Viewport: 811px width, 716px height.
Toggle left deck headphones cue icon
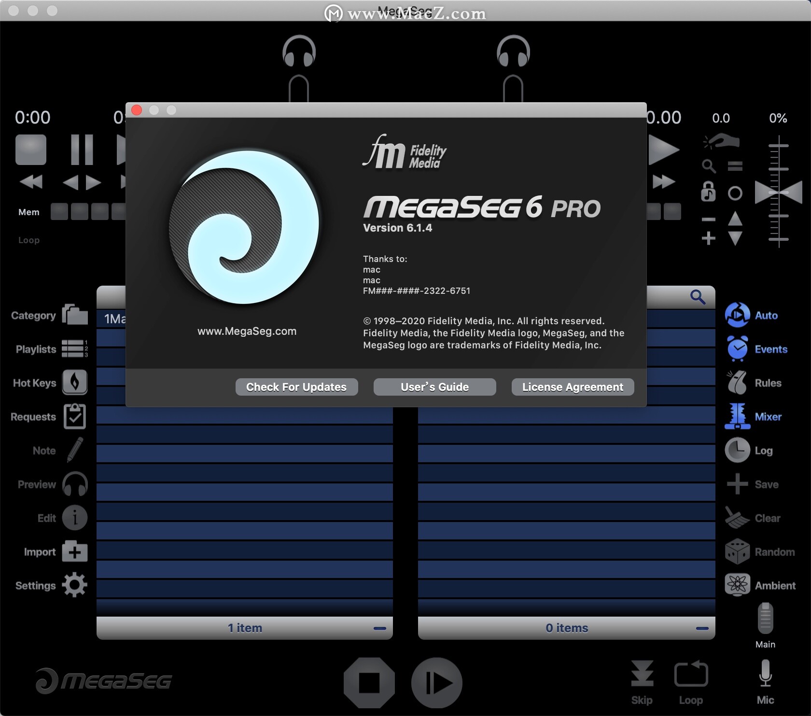(299, 51)
